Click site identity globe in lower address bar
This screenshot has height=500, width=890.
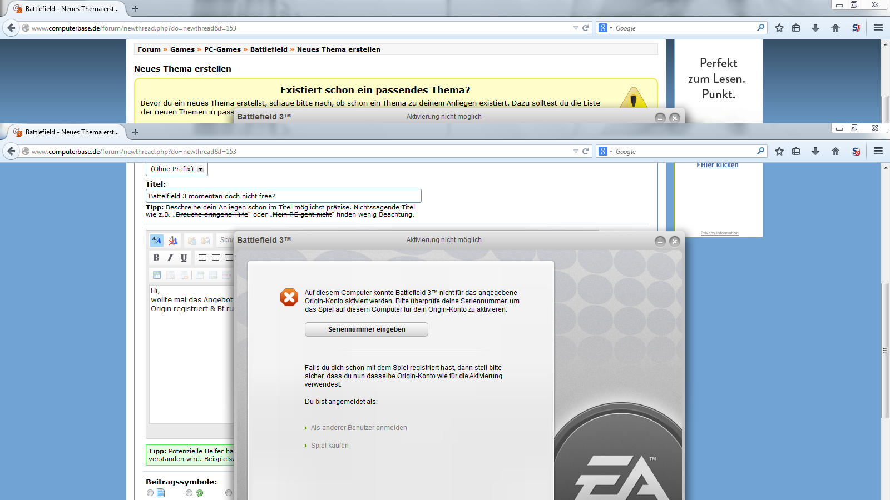coord(26,151)
